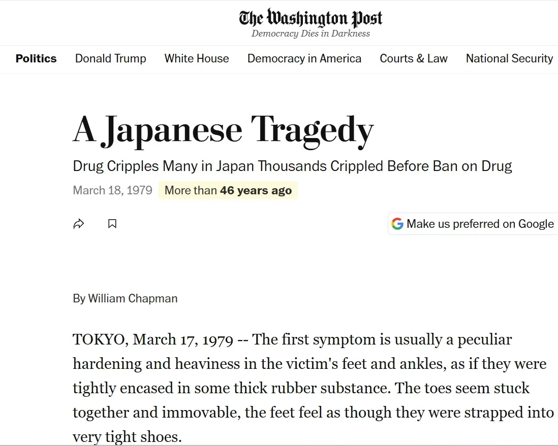Select the White House nav item
This screenshot has width=558, height=446.
(x=197, y=58)
